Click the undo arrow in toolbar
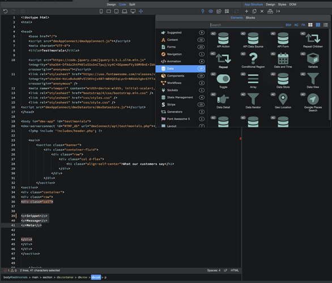This screenshot has height=283, width=332. [x=6, y=11]
